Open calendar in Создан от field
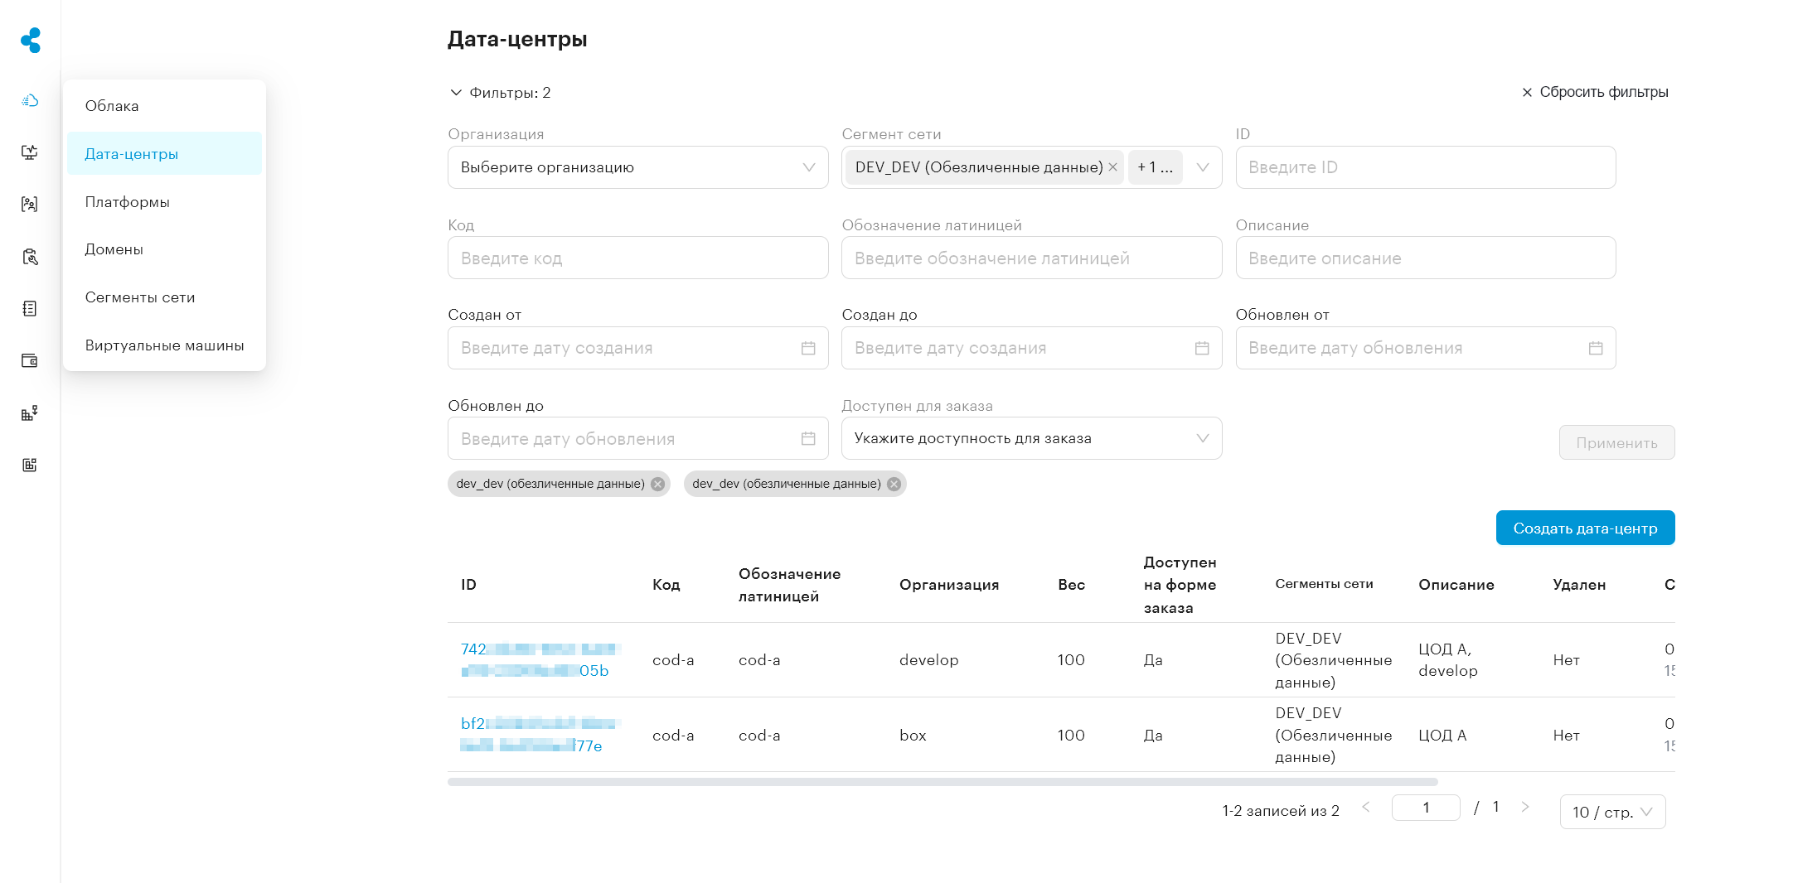The height and width of the screenshot is (883, 1793). click(808, 348)
